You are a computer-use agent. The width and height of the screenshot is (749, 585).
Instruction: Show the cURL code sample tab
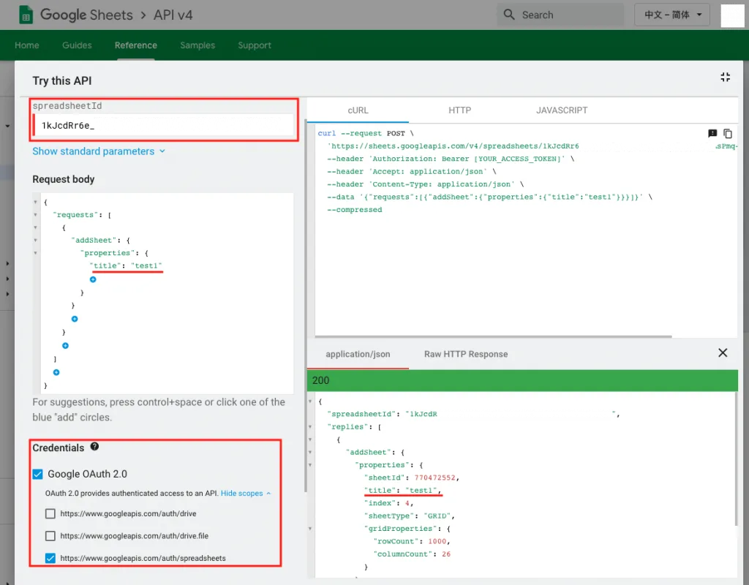pos(358,110)
